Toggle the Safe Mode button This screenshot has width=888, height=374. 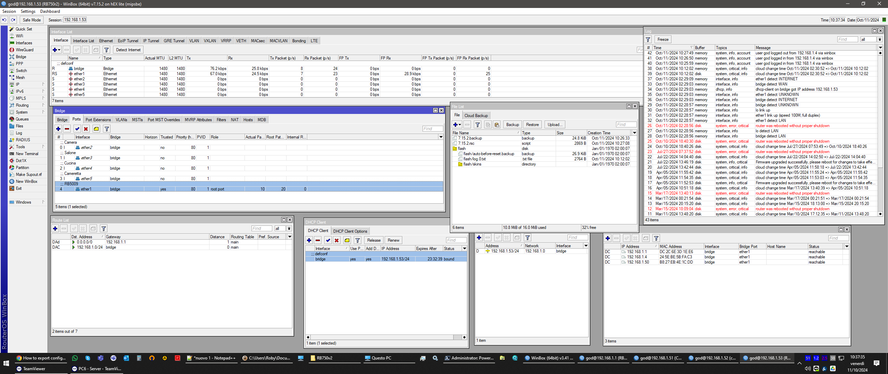coord(32,20)
